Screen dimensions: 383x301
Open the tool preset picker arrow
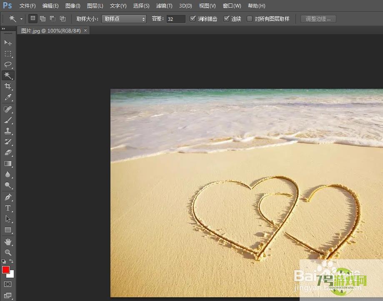(x=22, y=19)
